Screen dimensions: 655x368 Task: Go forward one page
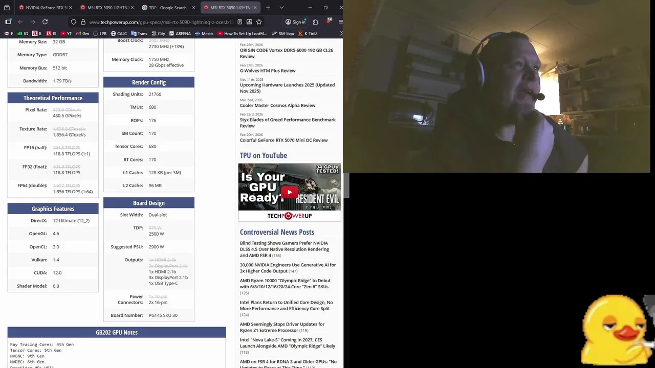(33, 22)
